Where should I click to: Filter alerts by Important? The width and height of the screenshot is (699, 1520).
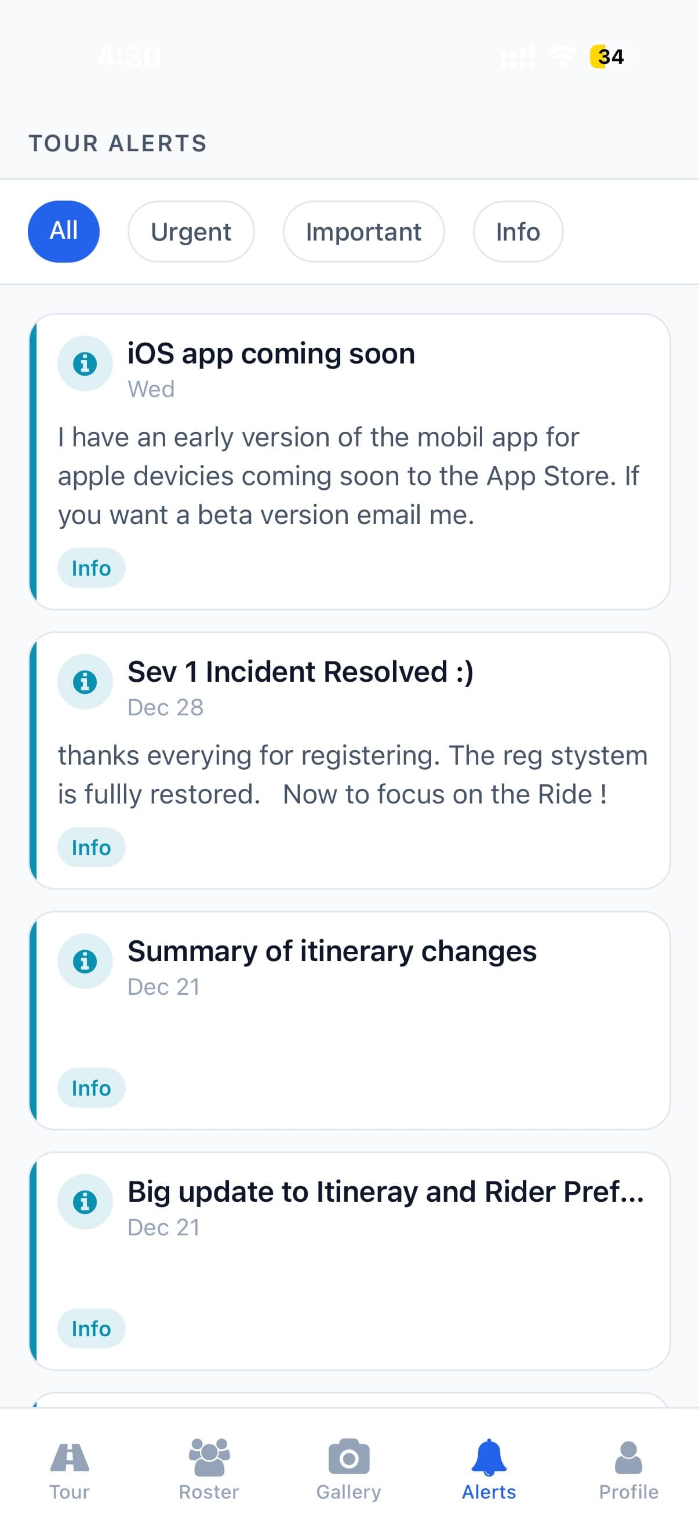click(363, 231)
